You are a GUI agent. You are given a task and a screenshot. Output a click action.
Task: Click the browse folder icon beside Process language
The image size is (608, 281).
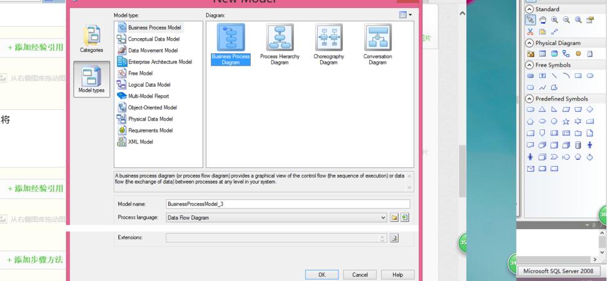[x=394, y=218]
